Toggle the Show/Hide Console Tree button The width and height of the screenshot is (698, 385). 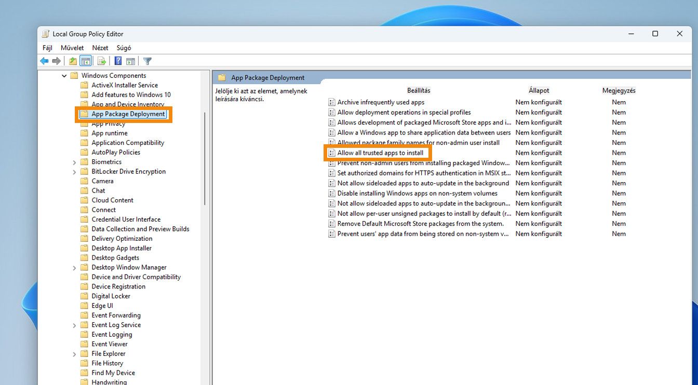point(86,61)
